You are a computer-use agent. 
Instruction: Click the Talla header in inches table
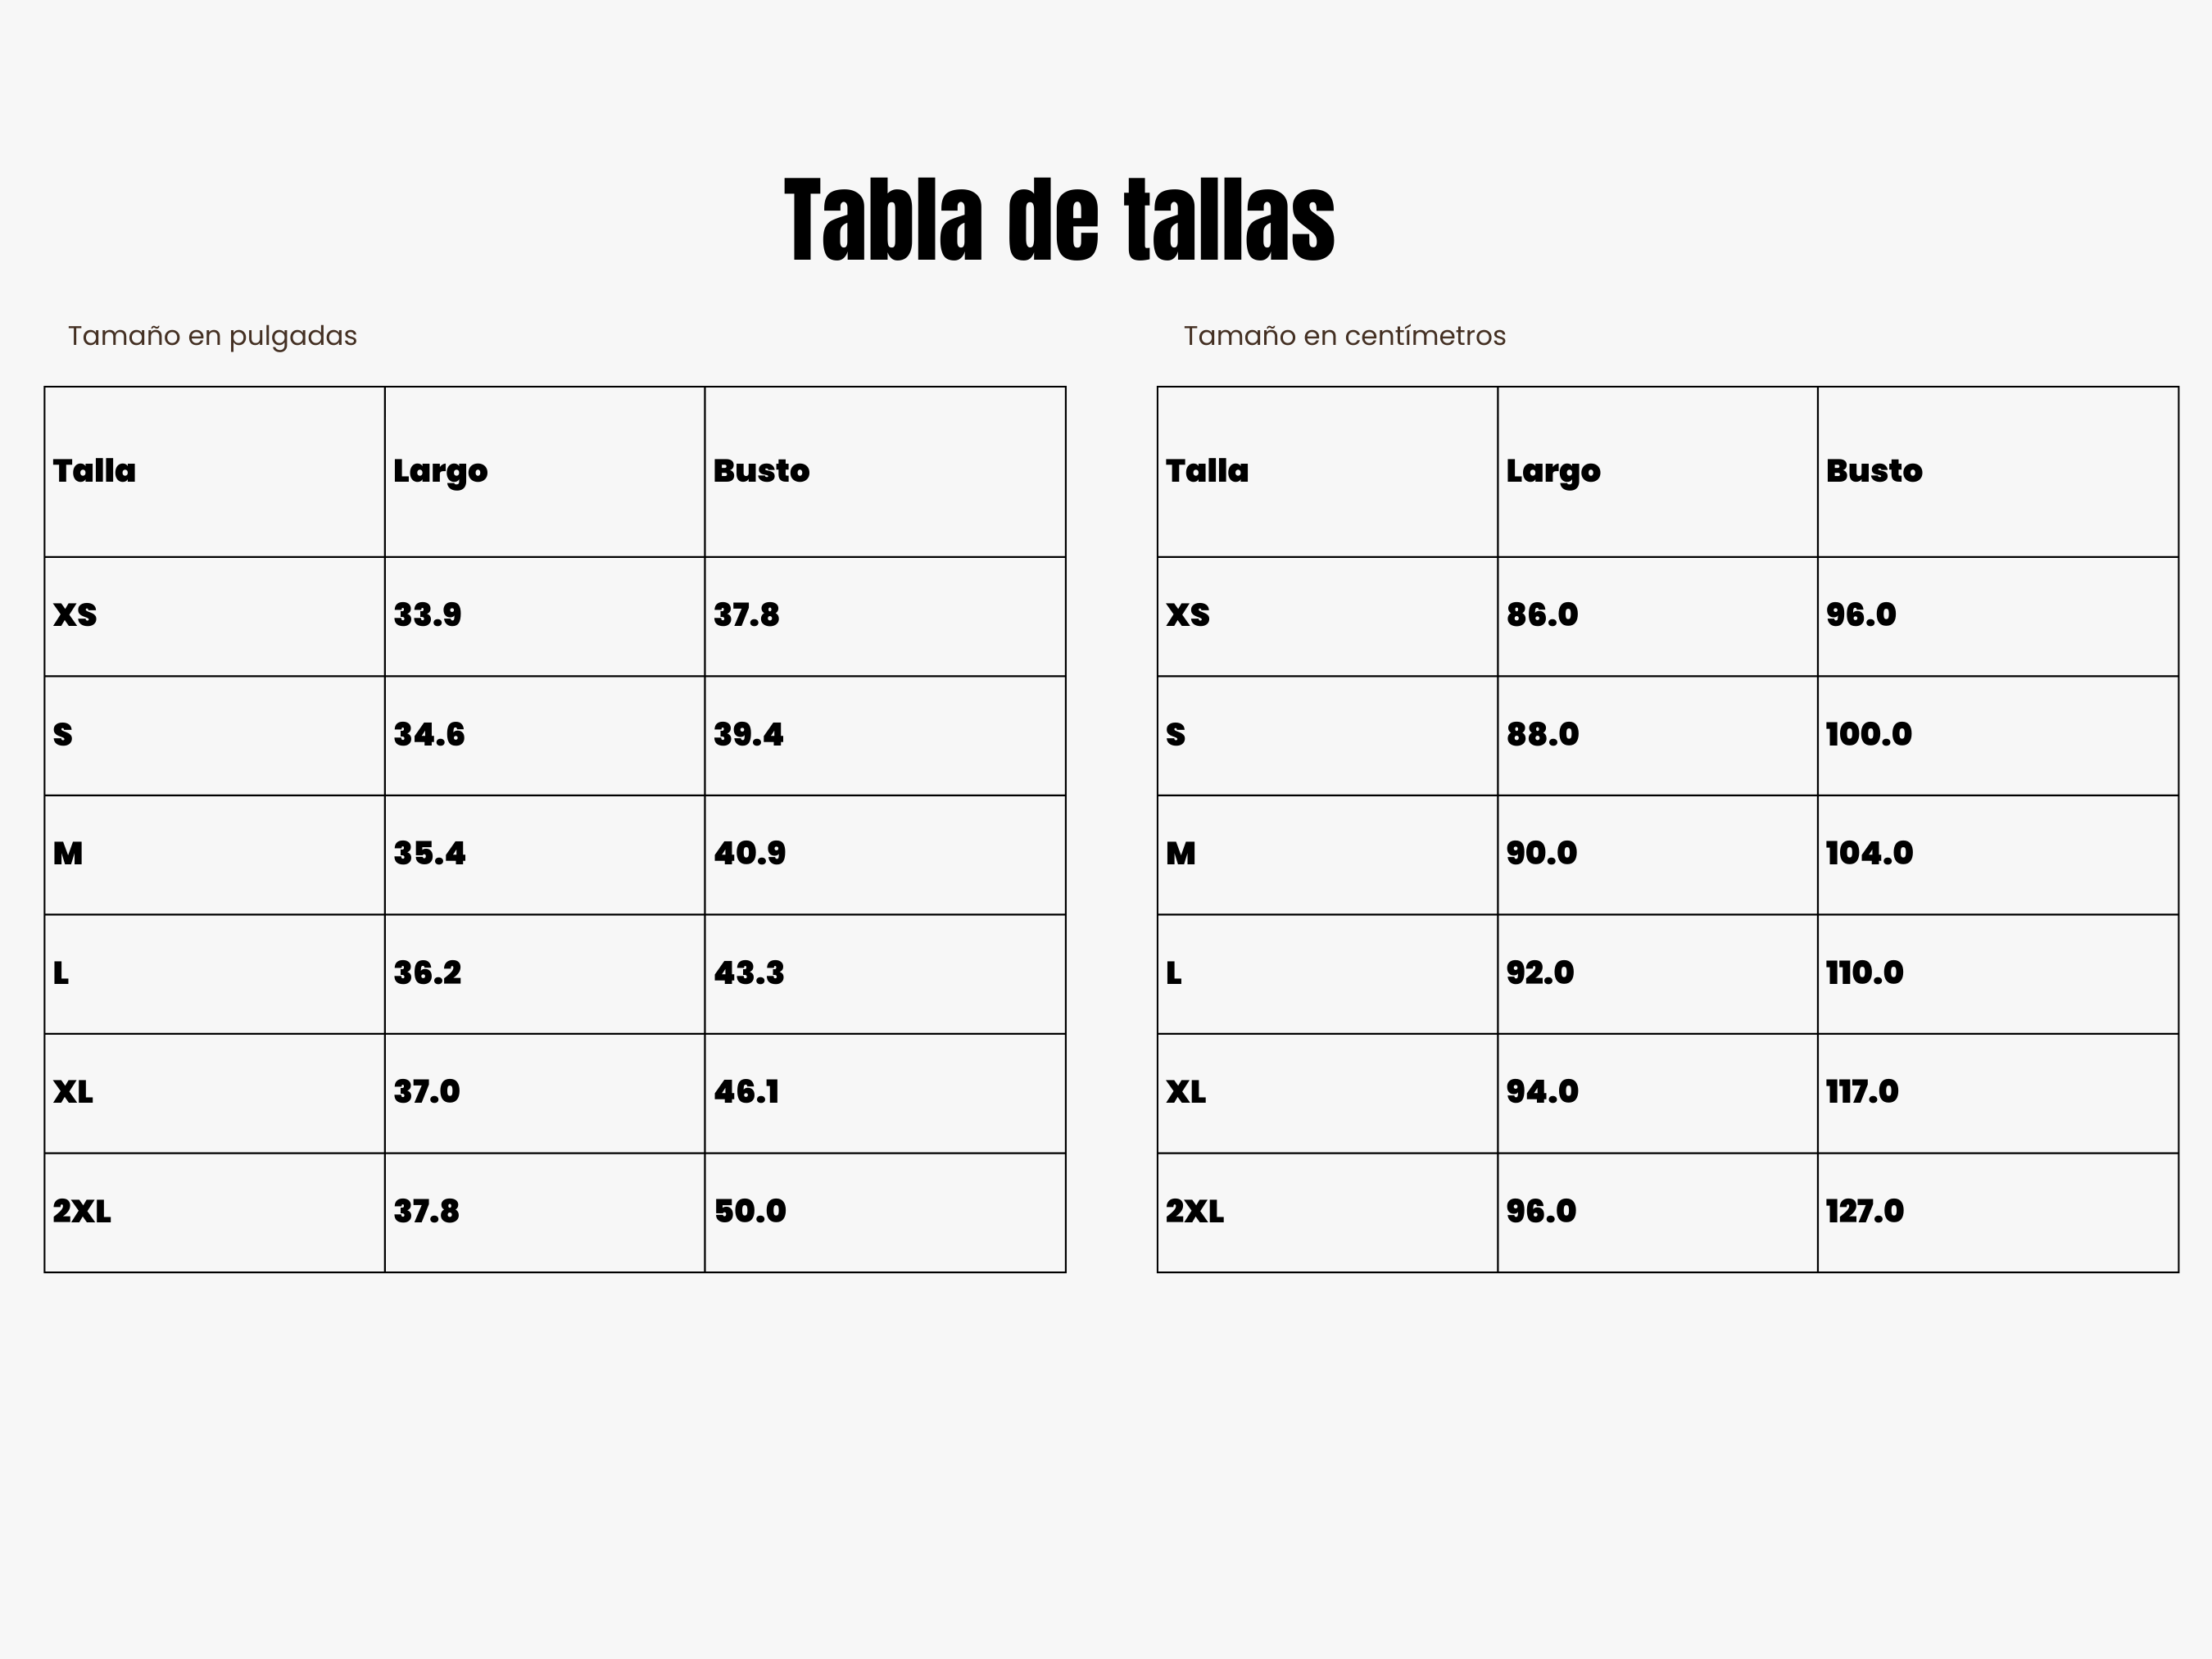point(94,471)
